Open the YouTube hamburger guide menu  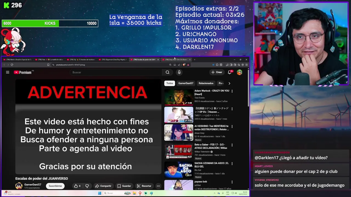[8, 72]
